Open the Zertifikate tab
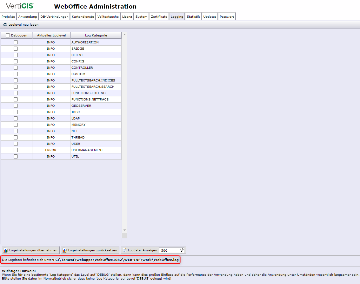Viewport: 360px width, 284px height. pyautogui.click(x=159, y=16)
